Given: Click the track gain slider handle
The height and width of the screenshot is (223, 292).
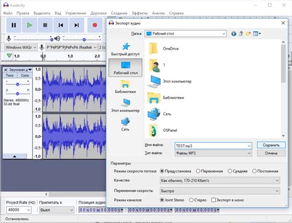Looking at the screenshot, I should pyautogui.click(x=17, y=84).
